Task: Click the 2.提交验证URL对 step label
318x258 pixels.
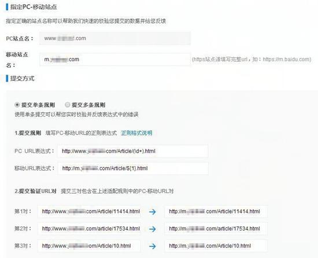Action: tap(35, 191)
